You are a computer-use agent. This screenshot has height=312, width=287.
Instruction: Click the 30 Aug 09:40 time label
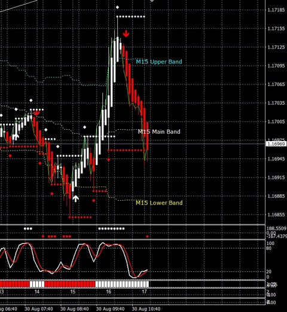click(110, 309)
